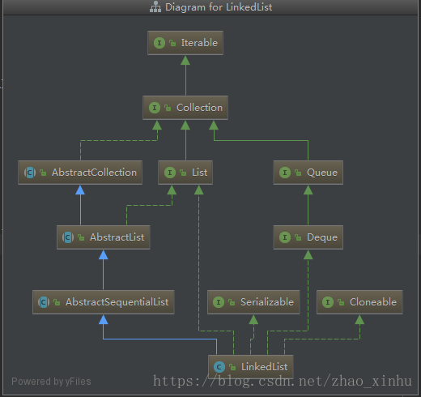Click the lock icon beside Deque
This screenshot has height=397, width=421.
coord(298,237)
